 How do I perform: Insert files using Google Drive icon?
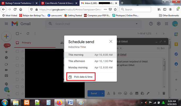[x=131, y=93]
